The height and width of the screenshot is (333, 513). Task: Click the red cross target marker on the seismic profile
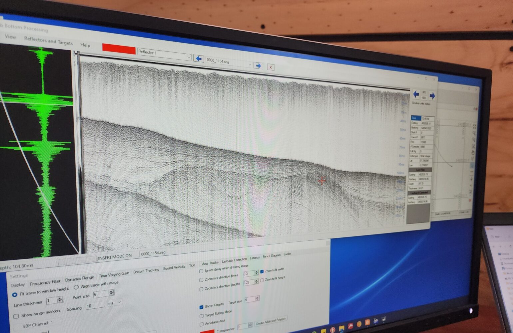pos(322,181)
